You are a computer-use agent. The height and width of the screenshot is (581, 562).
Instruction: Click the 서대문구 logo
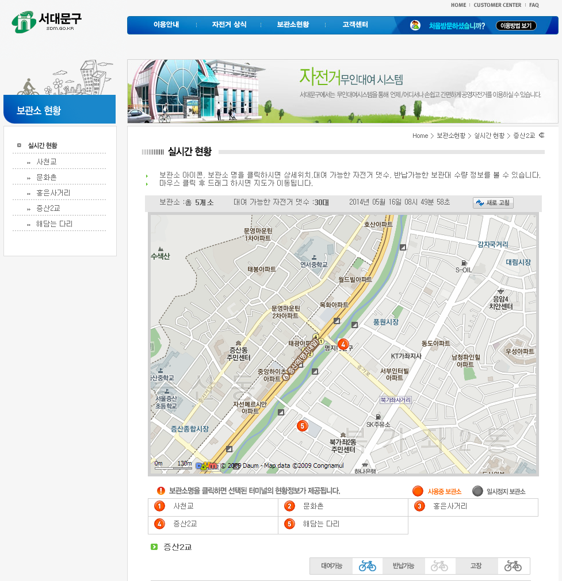tap(47, 22)
